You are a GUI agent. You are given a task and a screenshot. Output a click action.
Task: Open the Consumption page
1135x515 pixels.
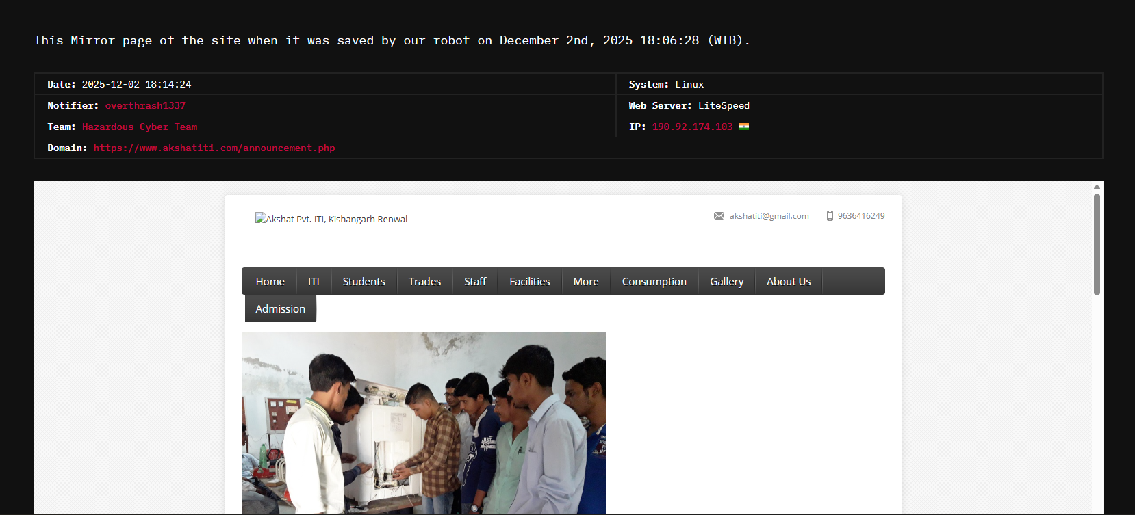tap(654, 281)
